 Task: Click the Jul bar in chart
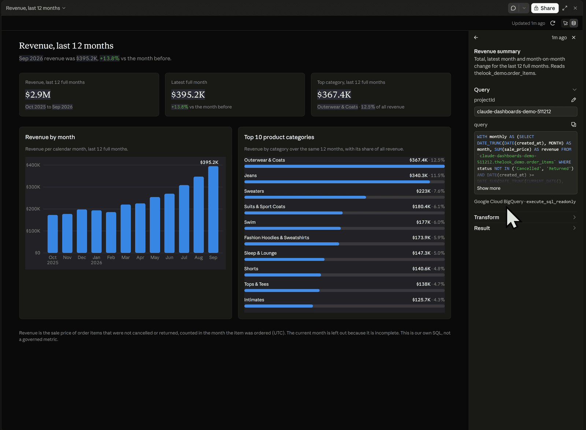pyautogui.click(x=184, y=219)
